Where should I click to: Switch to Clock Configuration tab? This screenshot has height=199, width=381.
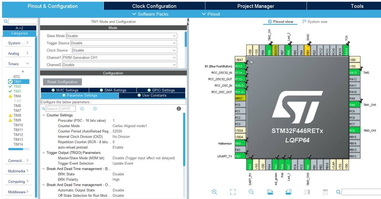[154, 6]
